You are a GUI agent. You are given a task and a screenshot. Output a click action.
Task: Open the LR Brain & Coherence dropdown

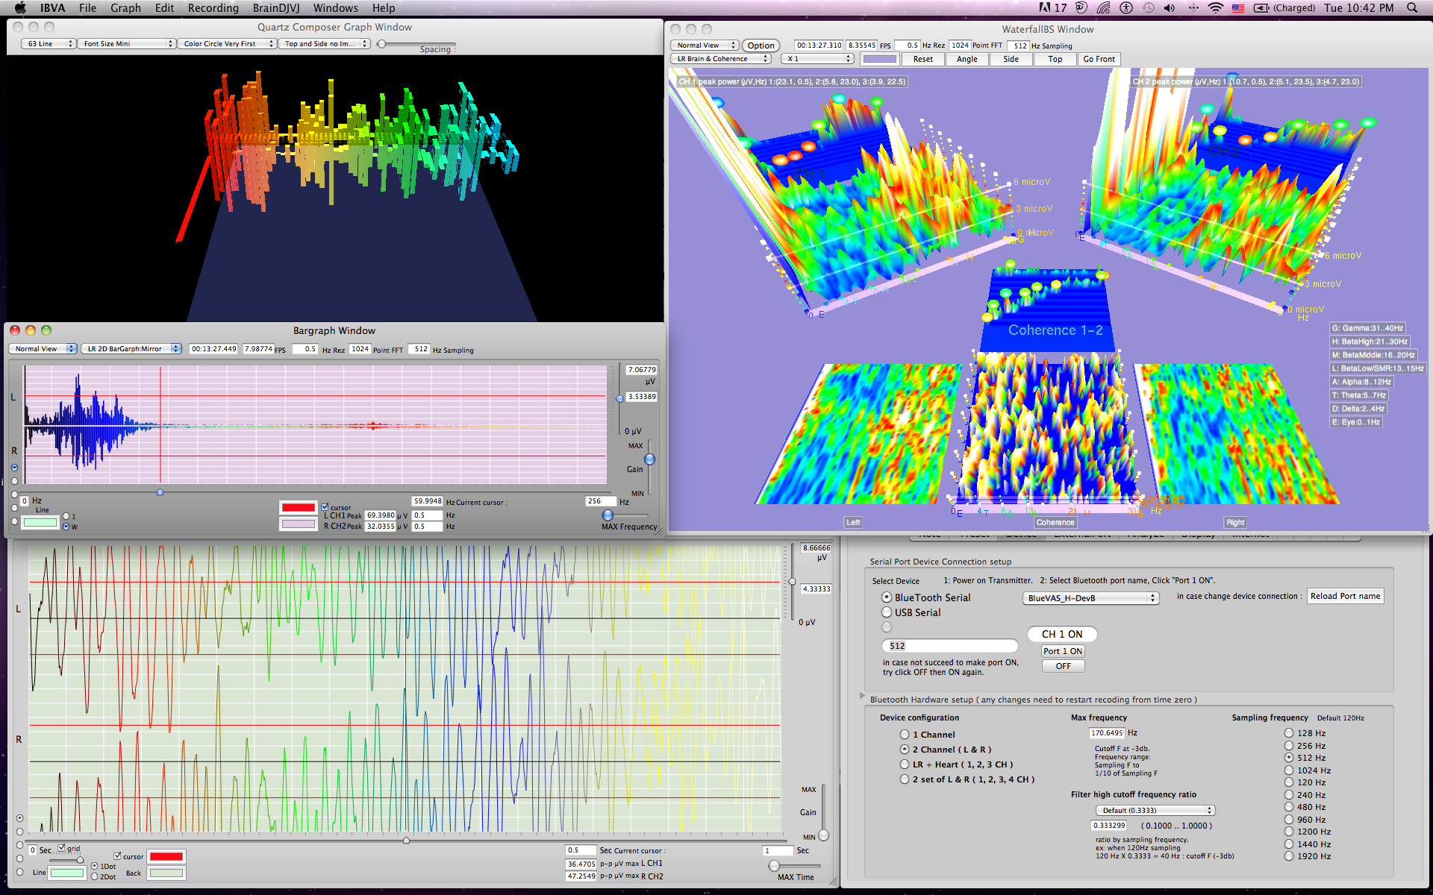click(720, 59)
